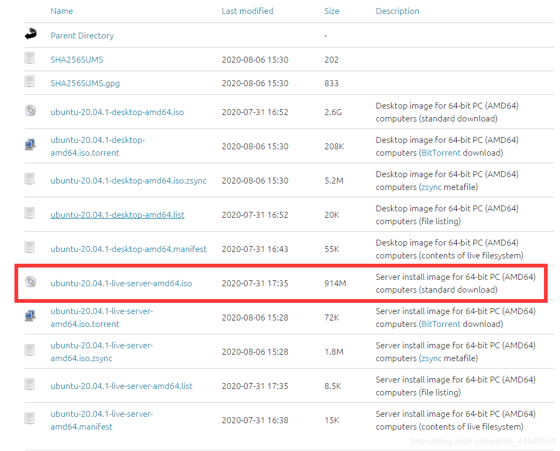Click the file icon beside SHA256SUMS.gpg

(x=29, y=81)
